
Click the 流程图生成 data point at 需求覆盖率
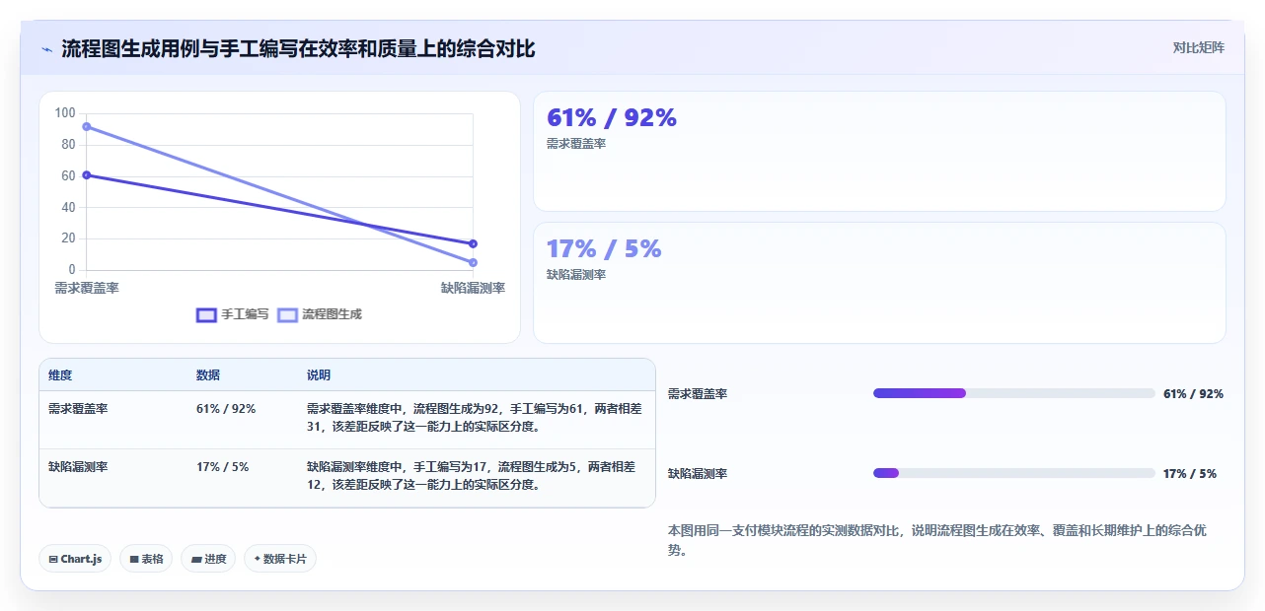(87, 126)
